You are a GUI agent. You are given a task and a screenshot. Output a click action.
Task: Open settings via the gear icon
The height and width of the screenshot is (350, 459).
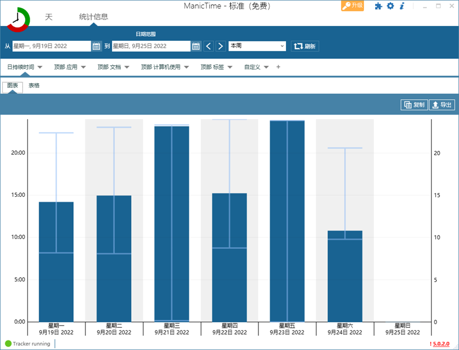coord(391,6)
